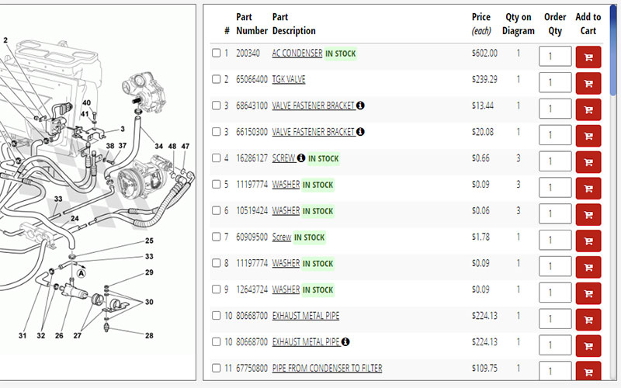Screen dimensions: 621x388
Task: Check the AC Condenser row checkbox
Action: tap(217, 54)
